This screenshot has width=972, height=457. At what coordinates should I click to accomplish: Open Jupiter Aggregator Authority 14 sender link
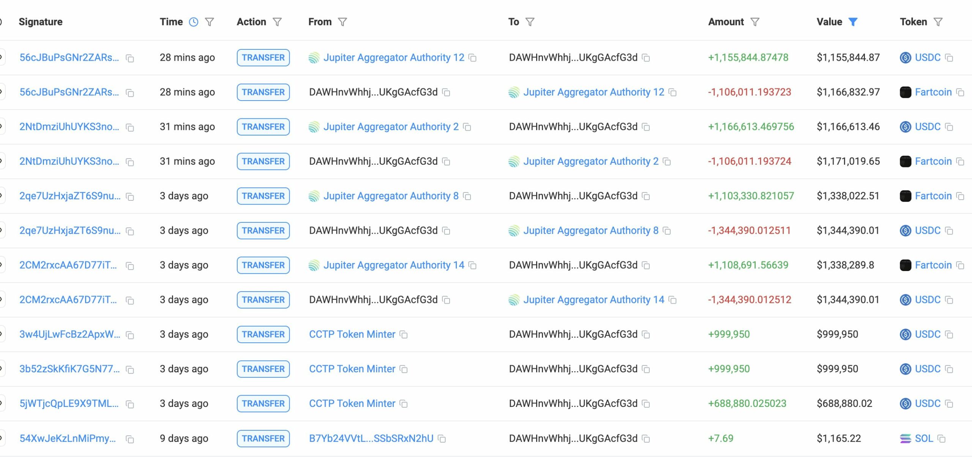pos(393,265)
